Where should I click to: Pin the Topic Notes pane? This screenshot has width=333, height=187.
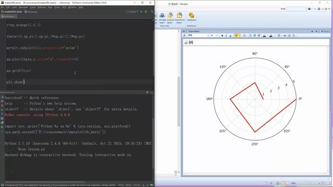tap(184, 31)
